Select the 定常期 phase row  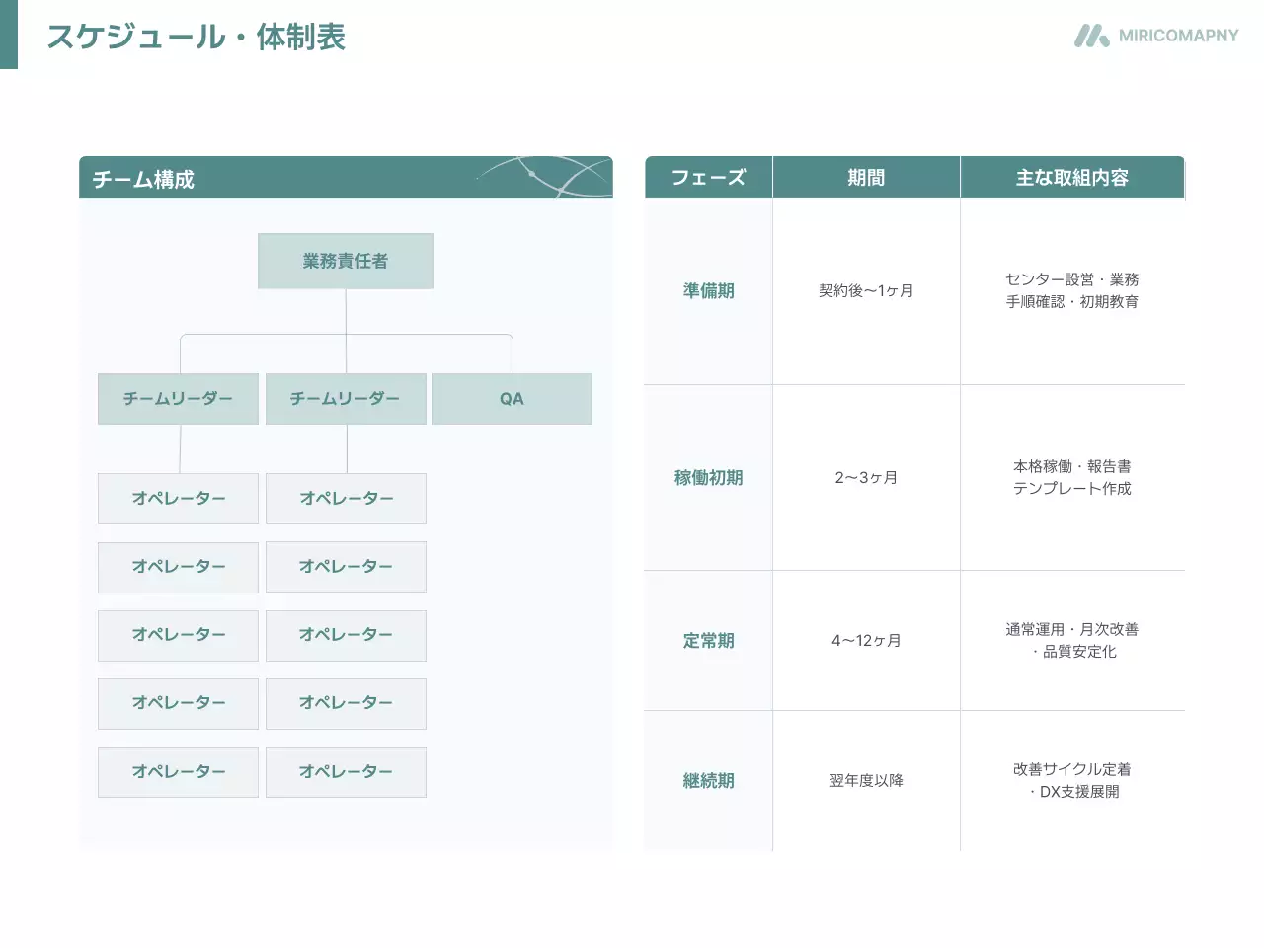[x=707, y=640]
